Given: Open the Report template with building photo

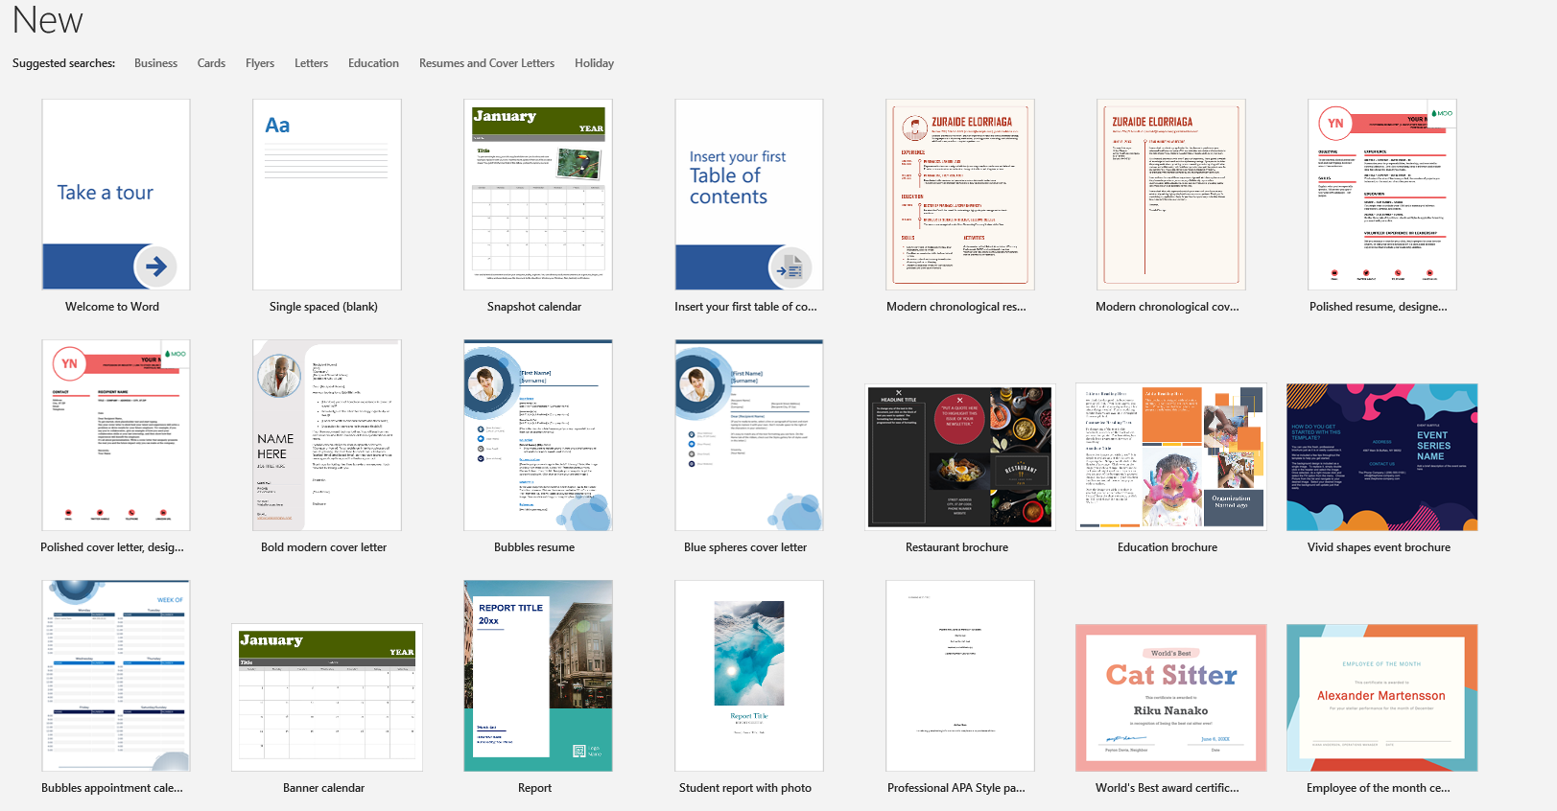Looking at the screenshot, I should point(538,676).
